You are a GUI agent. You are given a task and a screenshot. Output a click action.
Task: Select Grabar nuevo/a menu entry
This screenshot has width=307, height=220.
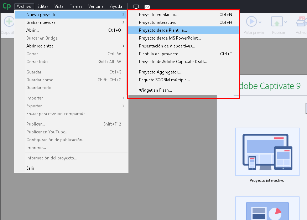pos(71,22)
